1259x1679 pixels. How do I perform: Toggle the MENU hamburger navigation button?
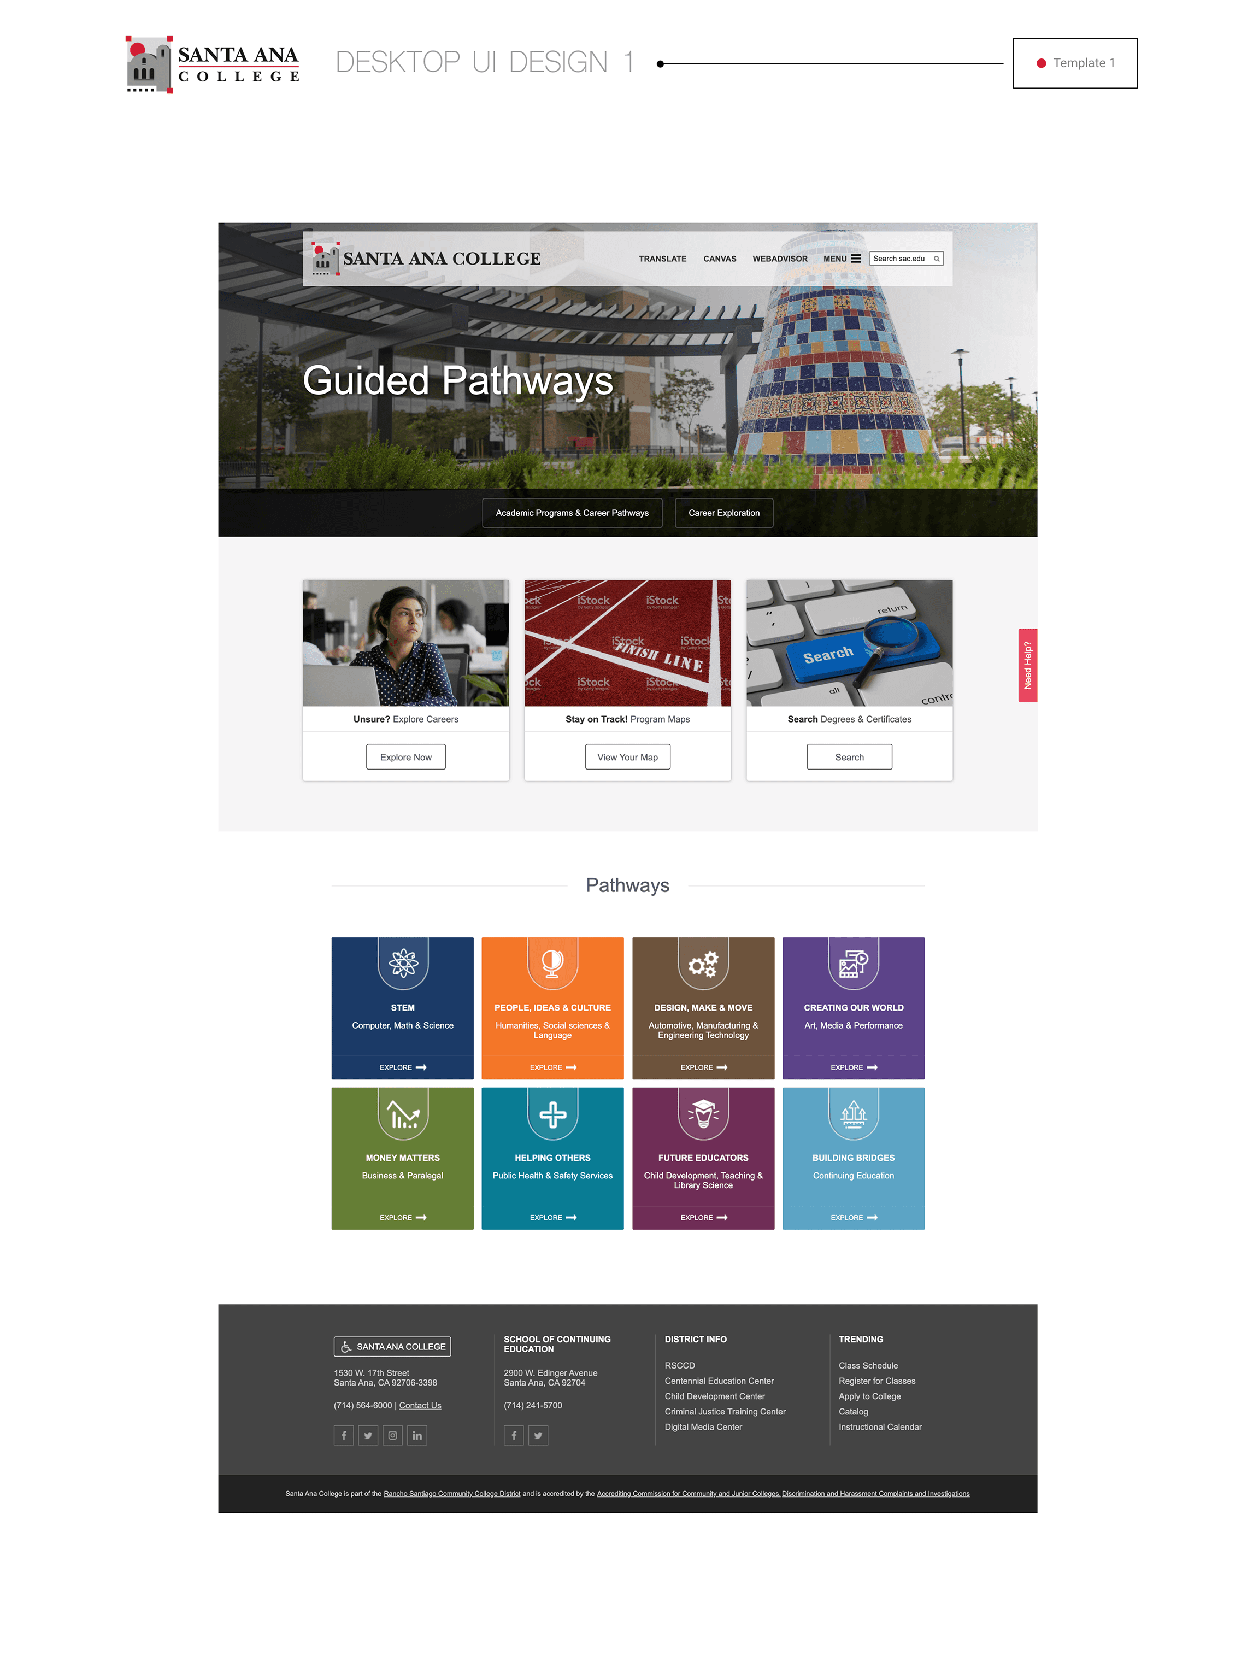click(857, 258)
